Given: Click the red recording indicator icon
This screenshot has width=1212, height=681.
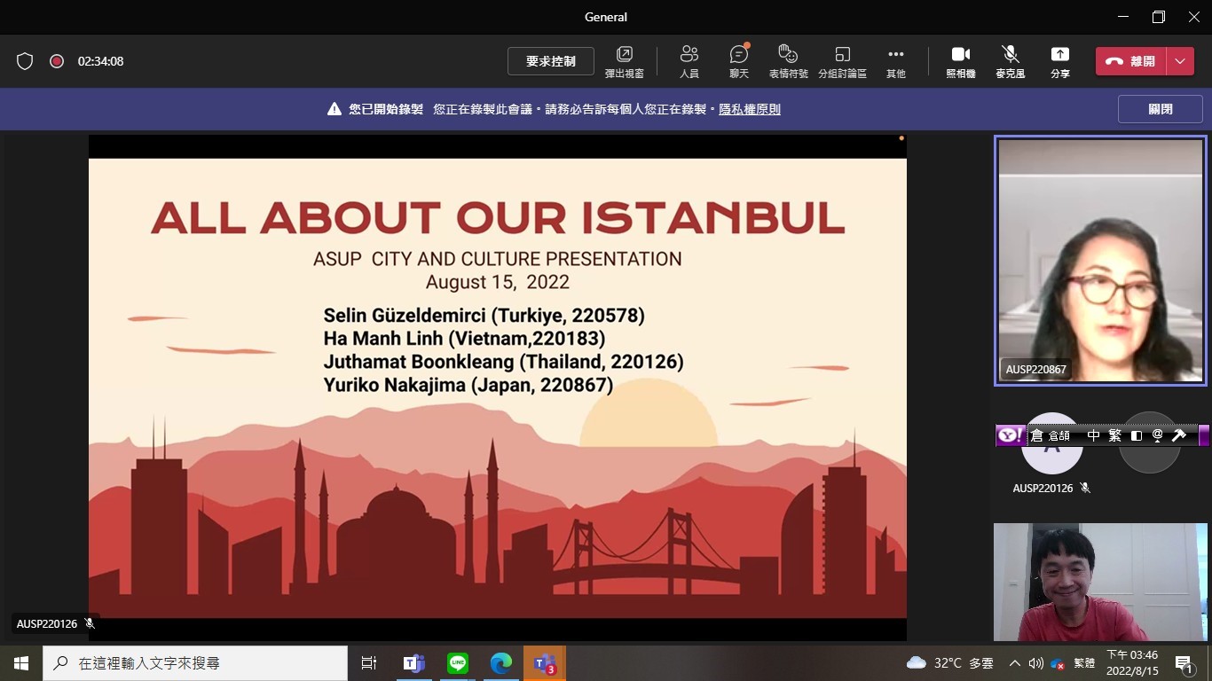Looking at the screenshot, I should (x=57, y=61).
